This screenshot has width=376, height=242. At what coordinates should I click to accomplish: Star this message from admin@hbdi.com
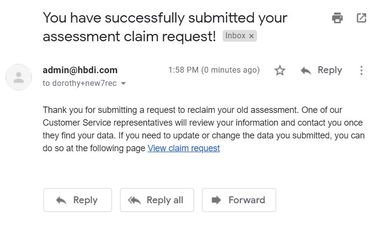(x=280, y=71)
